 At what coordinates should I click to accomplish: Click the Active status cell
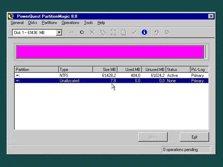(172, 75)
